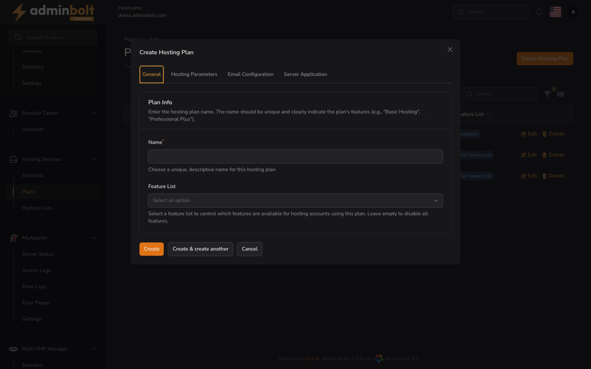Collapse the Hosting Services section
Image resolution: width=591 pixels, height=369 pixels.
coord(93,159)
